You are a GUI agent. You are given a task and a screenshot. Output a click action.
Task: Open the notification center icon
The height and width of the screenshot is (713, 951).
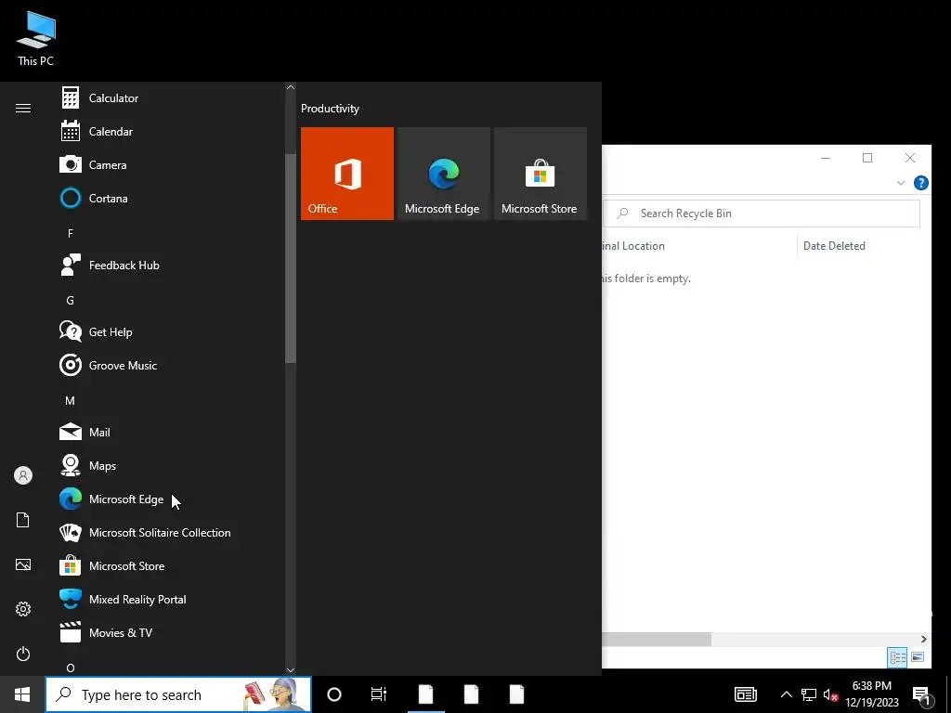coord(922,695)
